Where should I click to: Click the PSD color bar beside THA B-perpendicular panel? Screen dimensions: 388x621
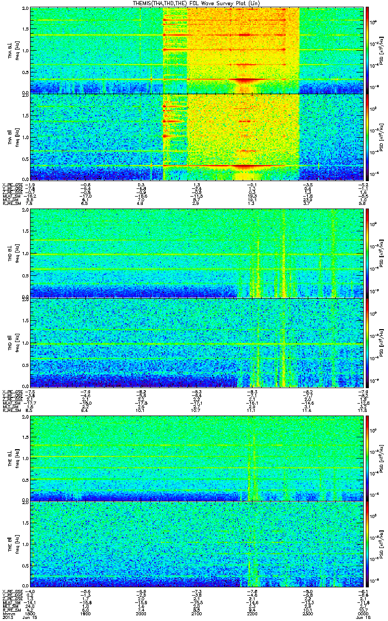(x=367, y=50)
